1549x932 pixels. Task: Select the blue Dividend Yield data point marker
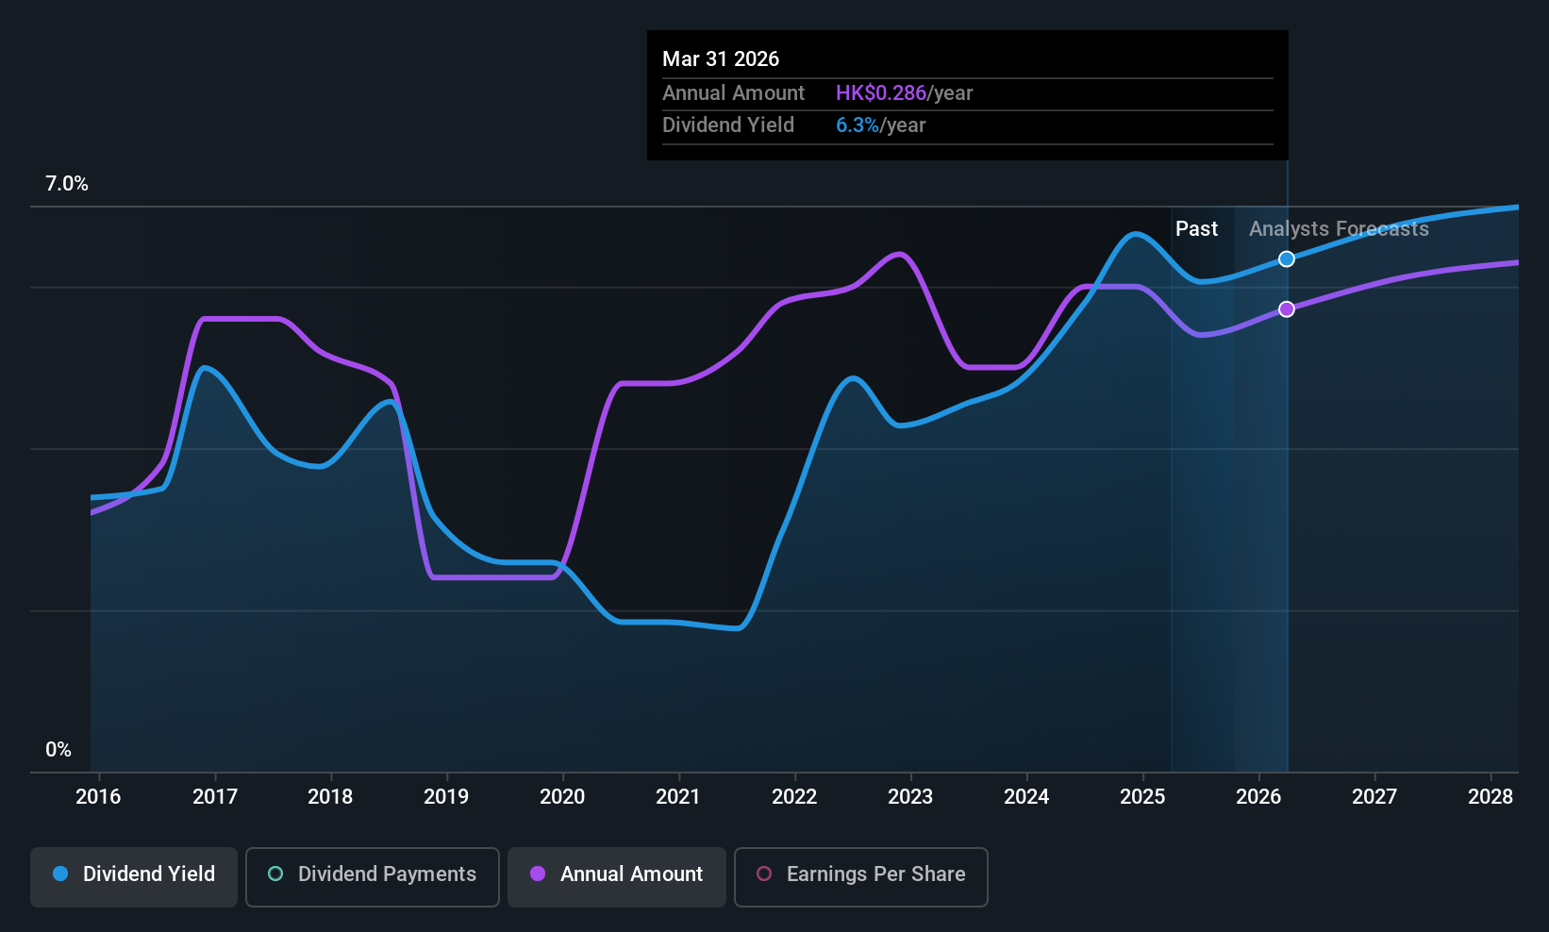[x=1287, y=259]
